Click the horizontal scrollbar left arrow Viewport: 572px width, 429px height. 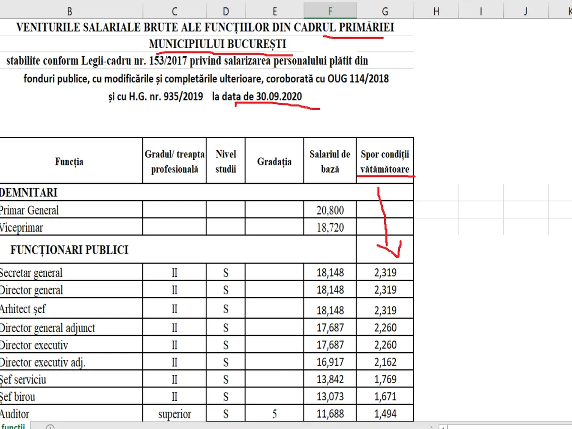pyautogui.click(x=444, y=427)
